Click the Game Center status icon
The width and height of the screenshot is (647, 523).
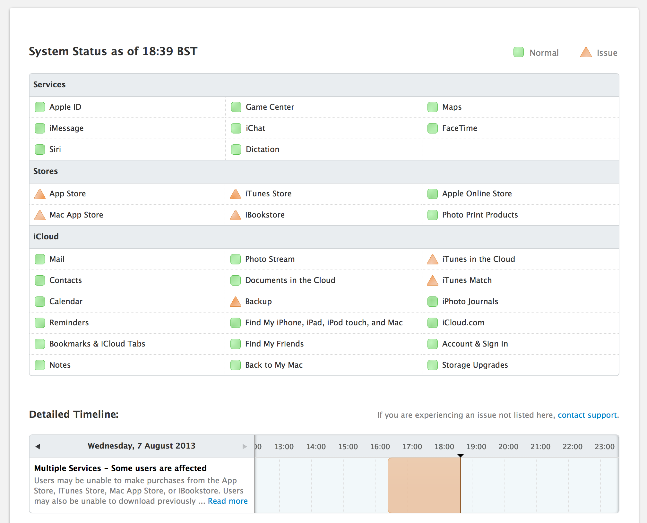(x=236, y=107)
